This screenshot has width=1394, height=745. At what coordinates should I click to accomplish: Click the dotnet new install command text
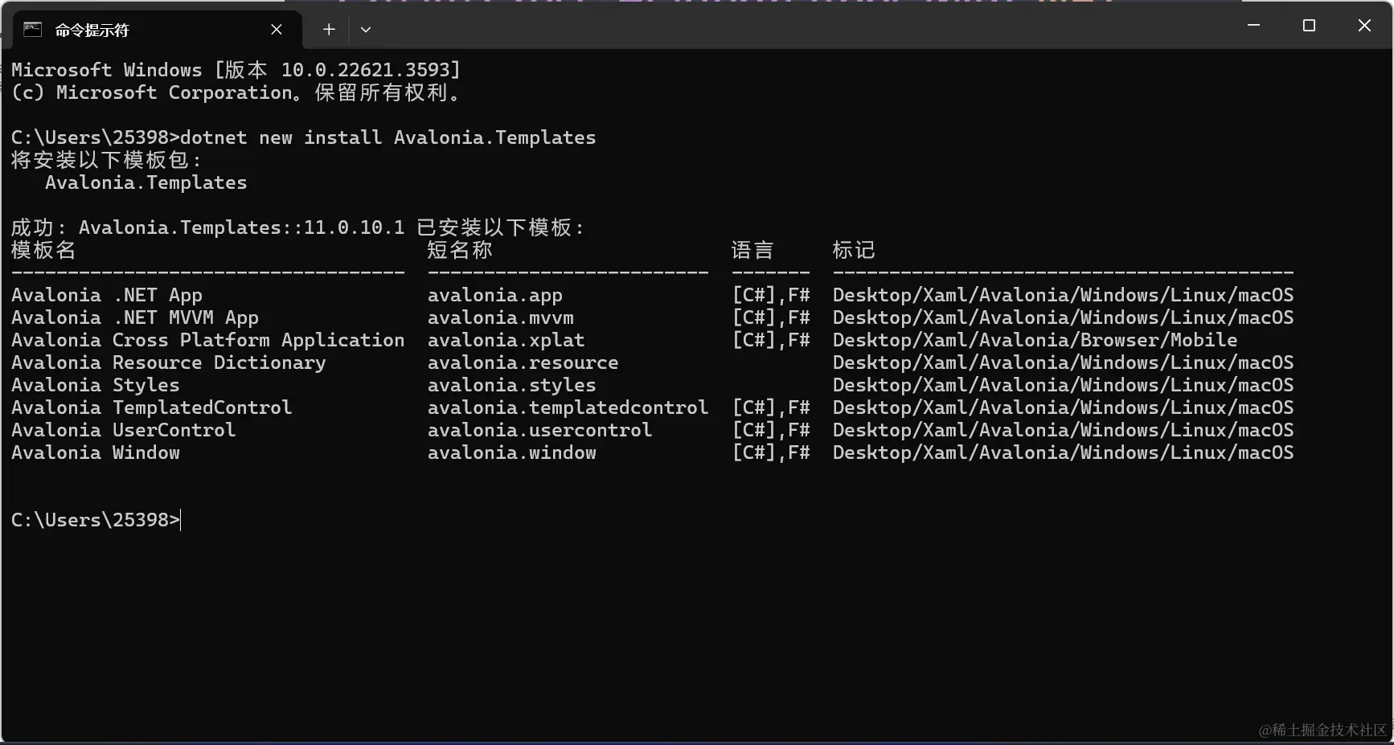coord(388,137)
